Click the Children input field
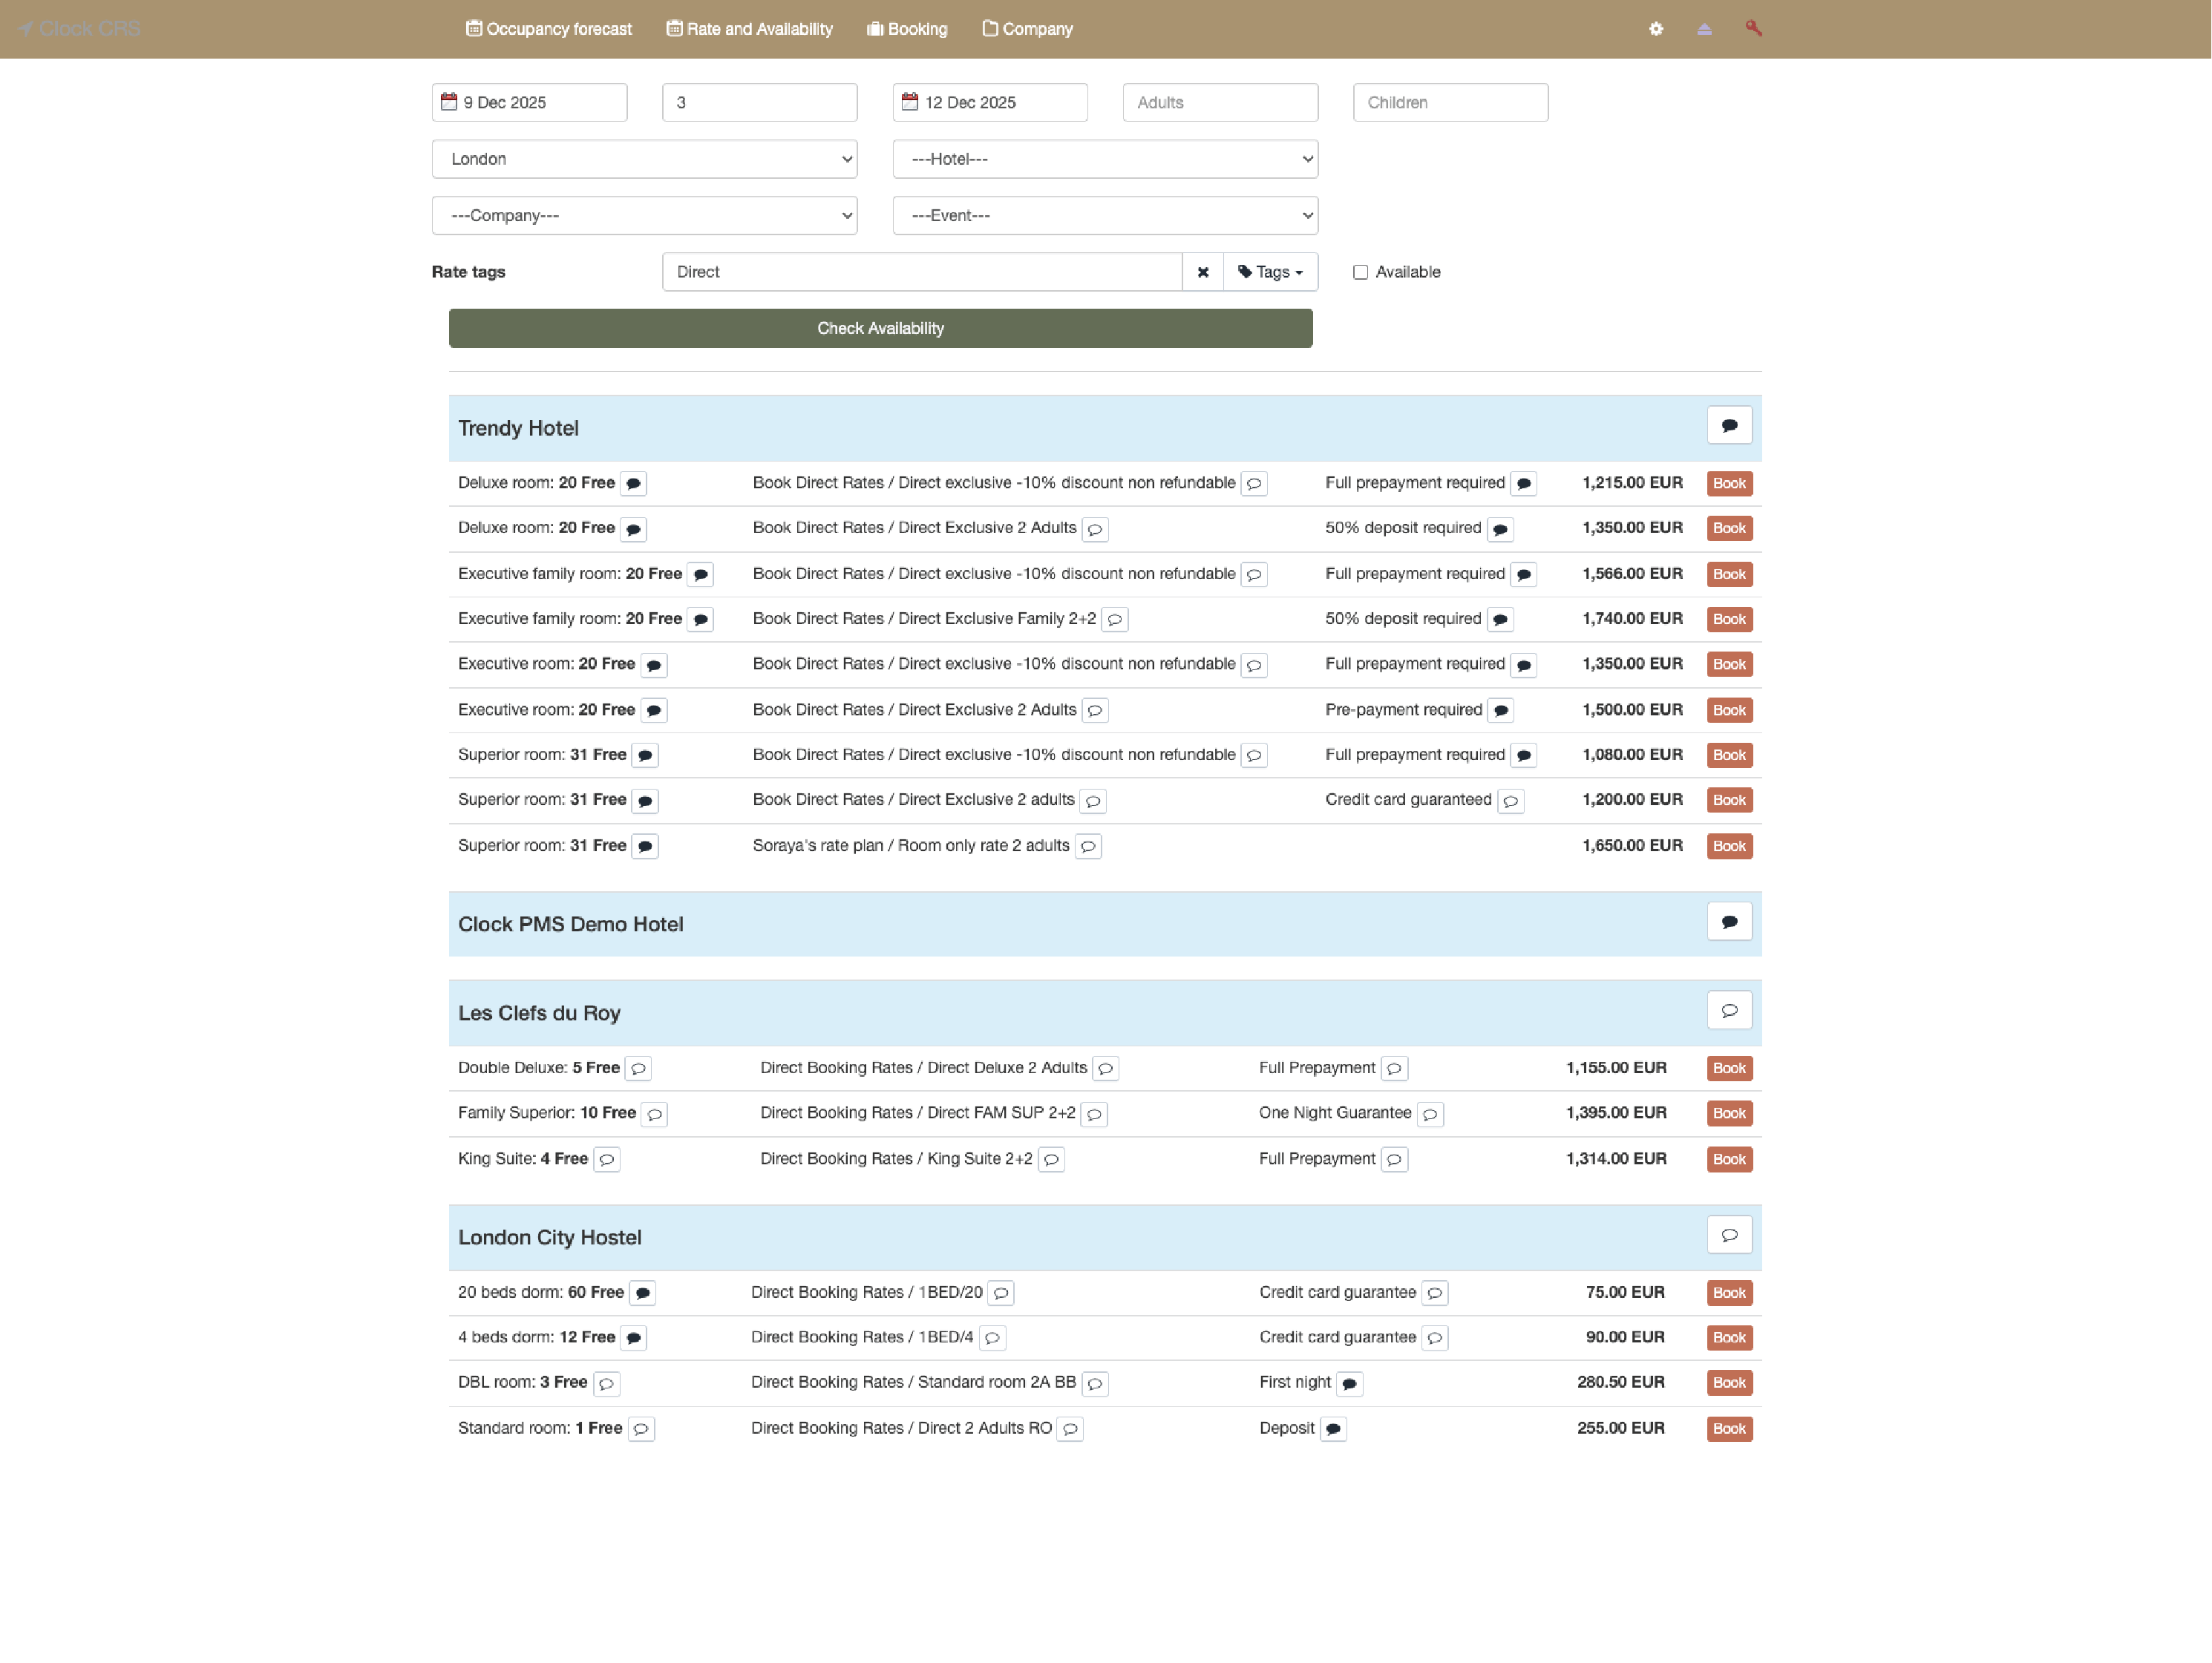The image size is (2212, 1663). [1450, 101]
